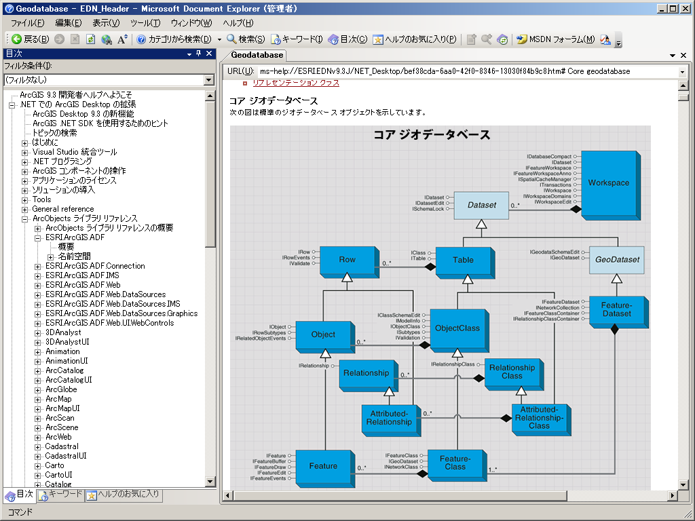Click the Ask a Question icon after MSDN
The image size is (695, 521).
tap(605, 39)
